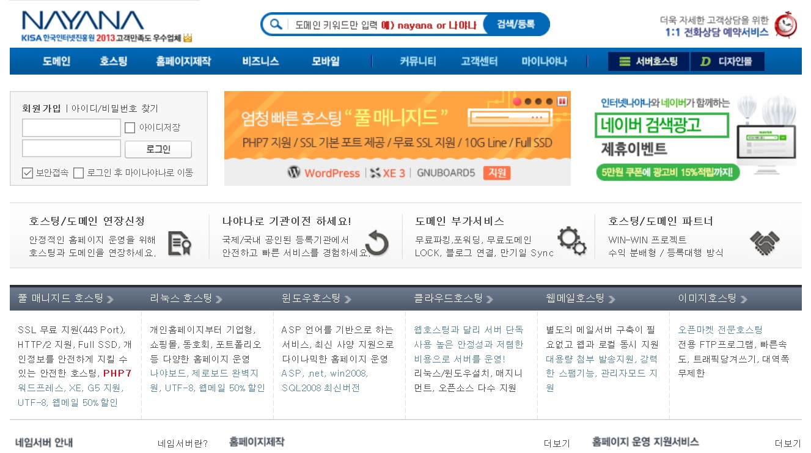The image size is (811, 453).
Task: Expand 윈도우호스팅 arrow
Action: (x=348, y=300)
